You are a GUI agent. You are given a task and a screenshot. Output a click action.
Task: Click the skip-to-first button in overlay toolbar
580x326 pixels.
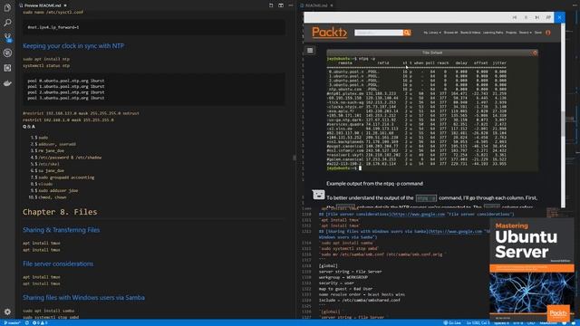[514, 17]
